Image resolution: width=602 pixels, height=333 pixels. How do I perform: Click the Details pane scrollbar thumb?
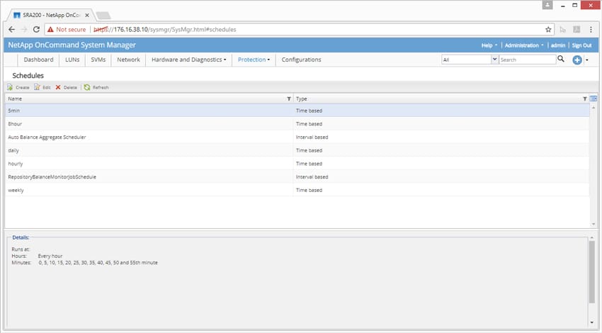(x=592, y=272)
